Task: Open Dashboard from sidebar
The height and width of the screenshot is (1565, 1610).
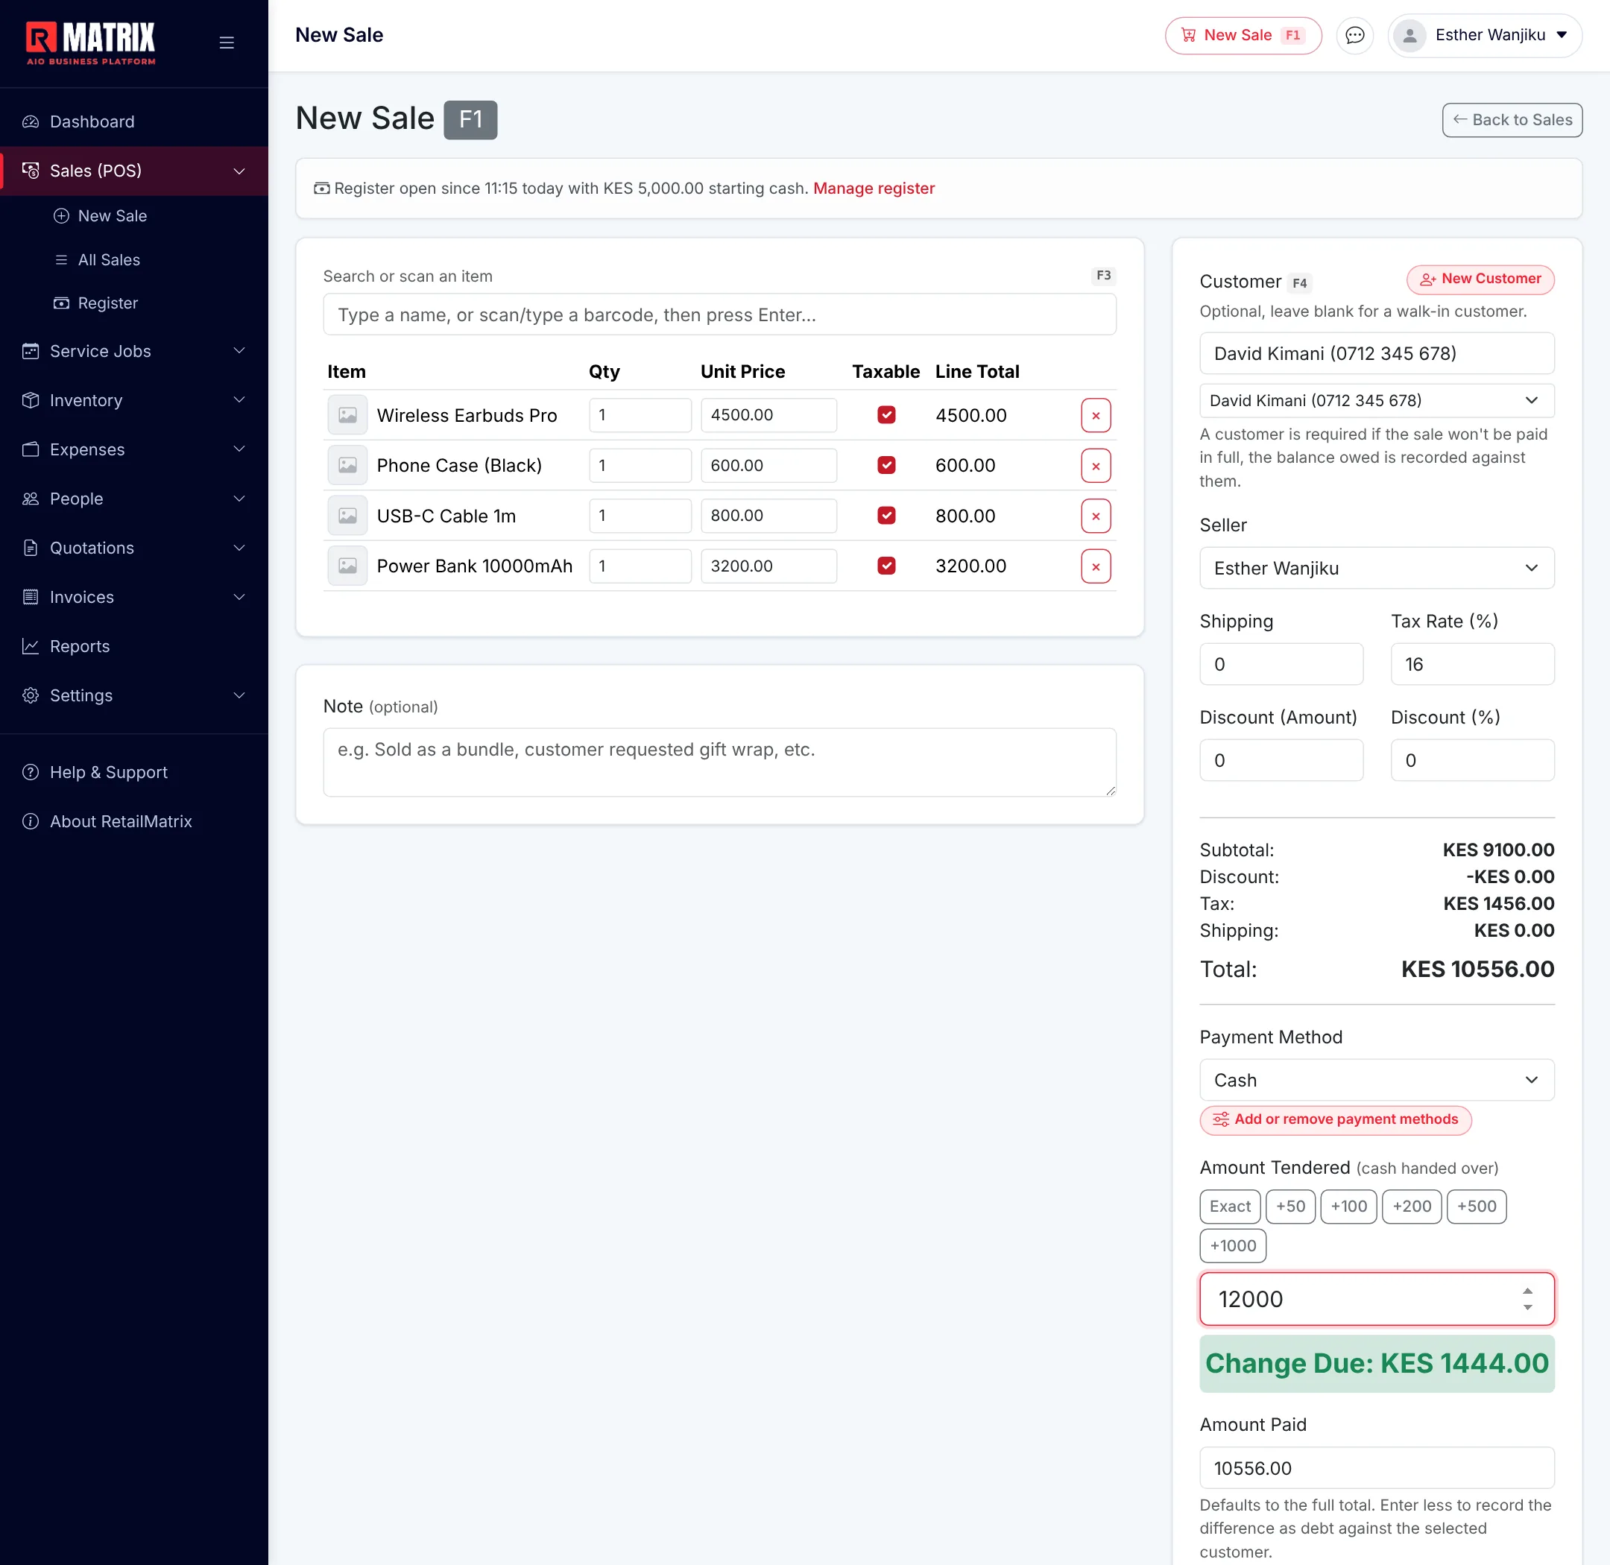Action: [134, 121]
